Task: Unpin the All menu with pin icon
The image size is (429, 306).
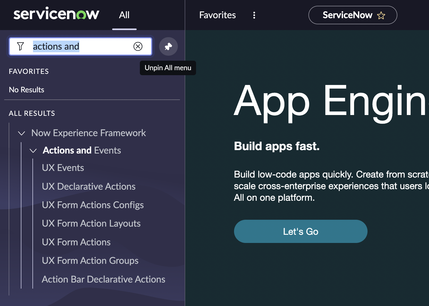Action: tap(168, 46)
